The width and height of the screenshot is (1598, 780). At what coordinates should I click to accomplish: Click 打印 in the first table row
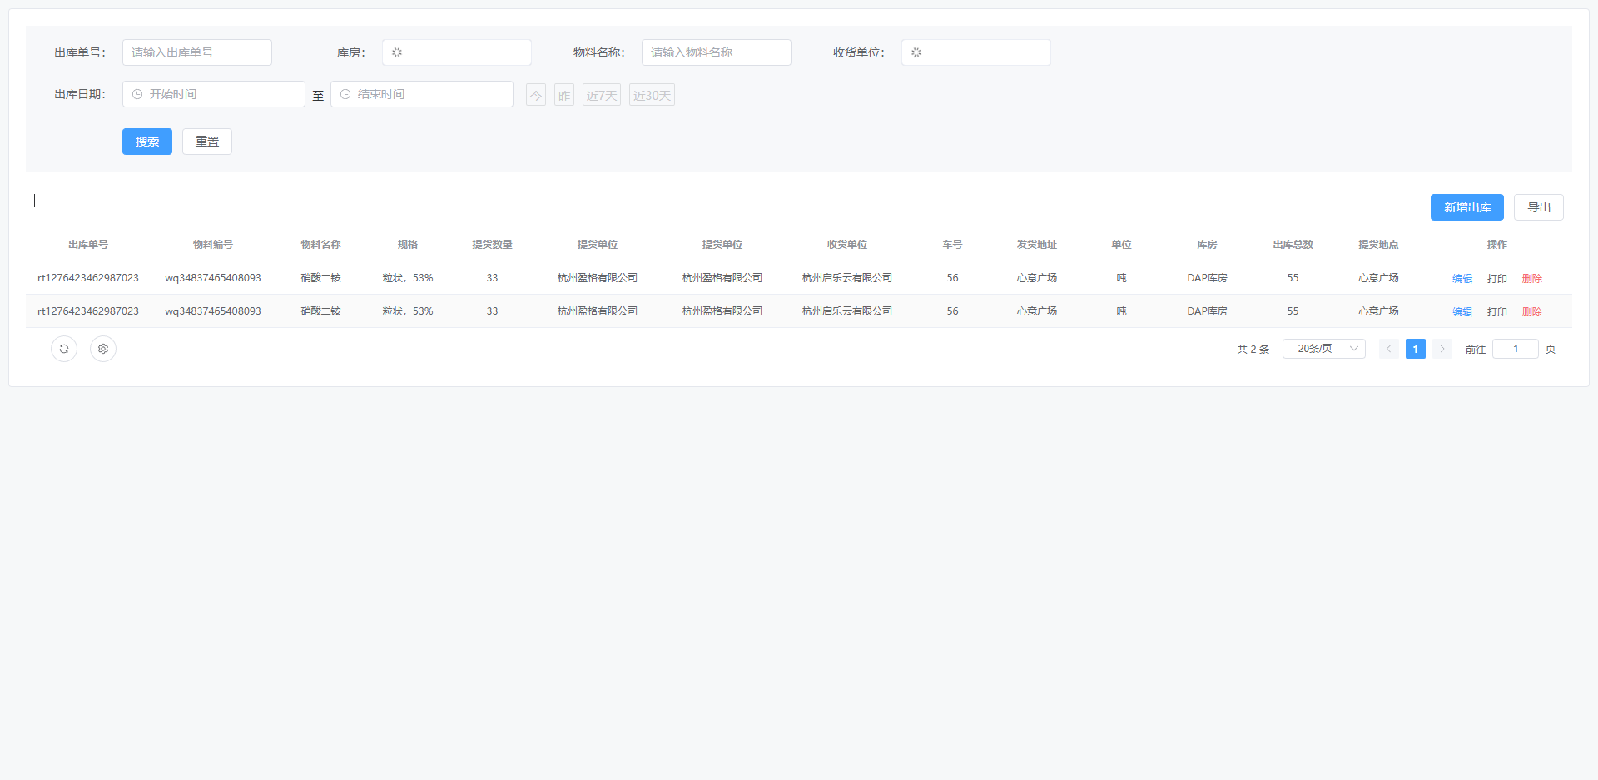coord(1497,278)
